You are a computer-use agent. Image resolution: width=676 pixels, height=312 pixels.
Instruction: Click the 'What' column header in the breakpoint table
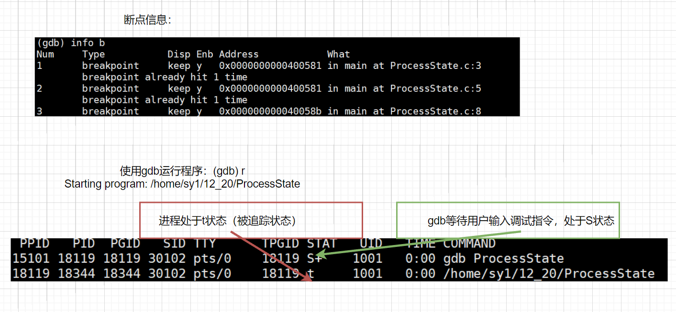(339, 54)
